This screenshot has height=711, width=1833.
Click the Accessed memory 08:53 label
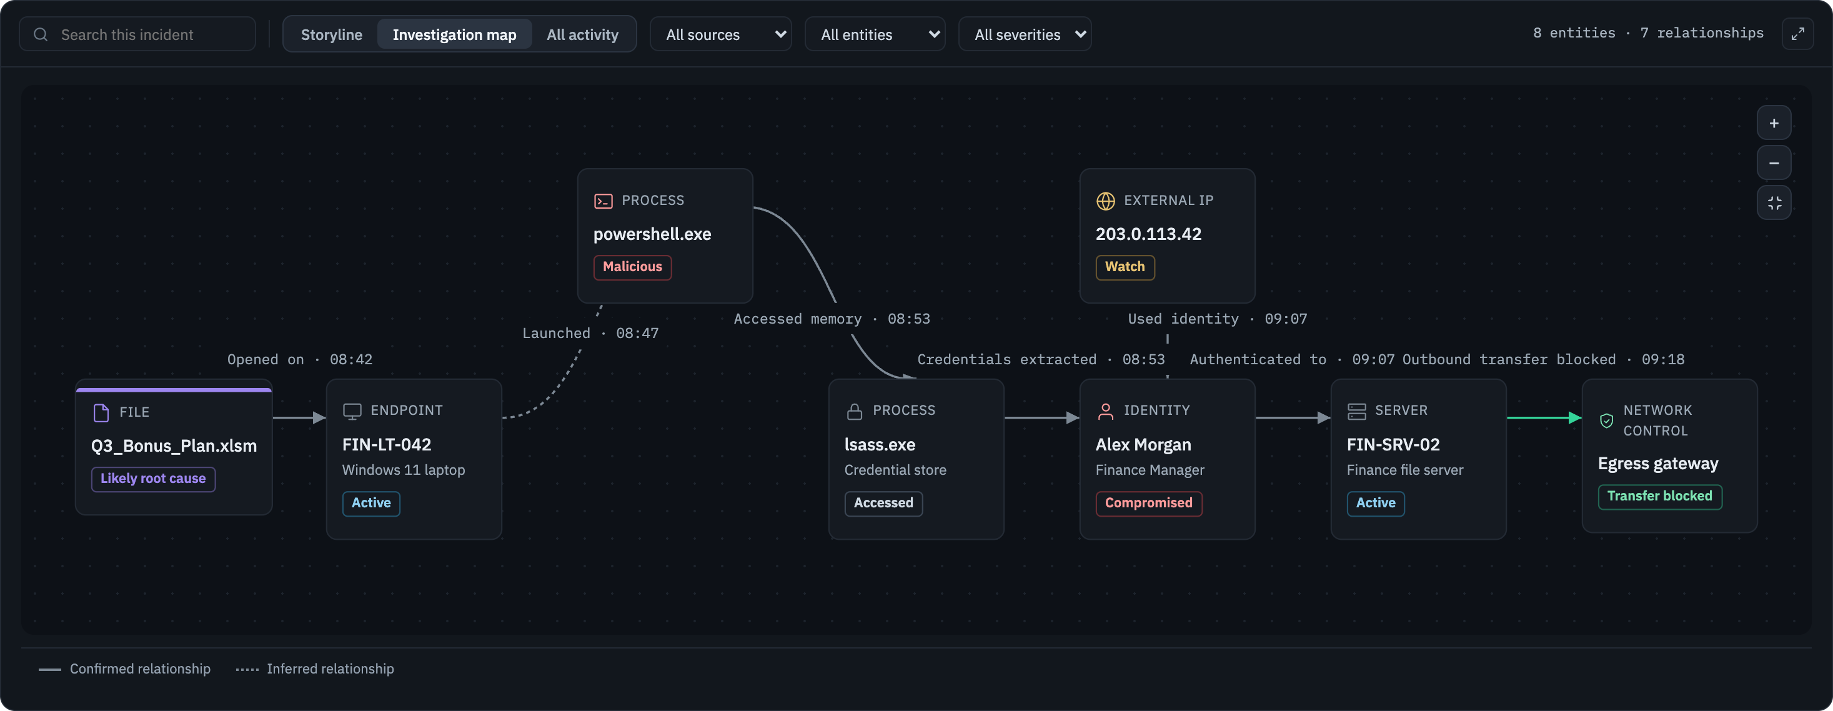tap(832, 319)
